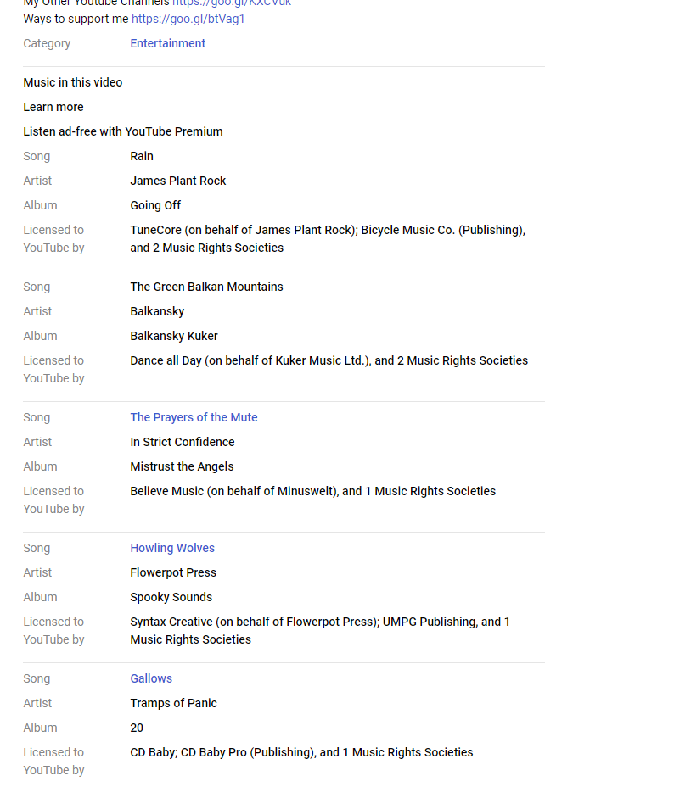Screen dimensions: 674x787
Task: Click album name 20
Action: click(137, 728)
